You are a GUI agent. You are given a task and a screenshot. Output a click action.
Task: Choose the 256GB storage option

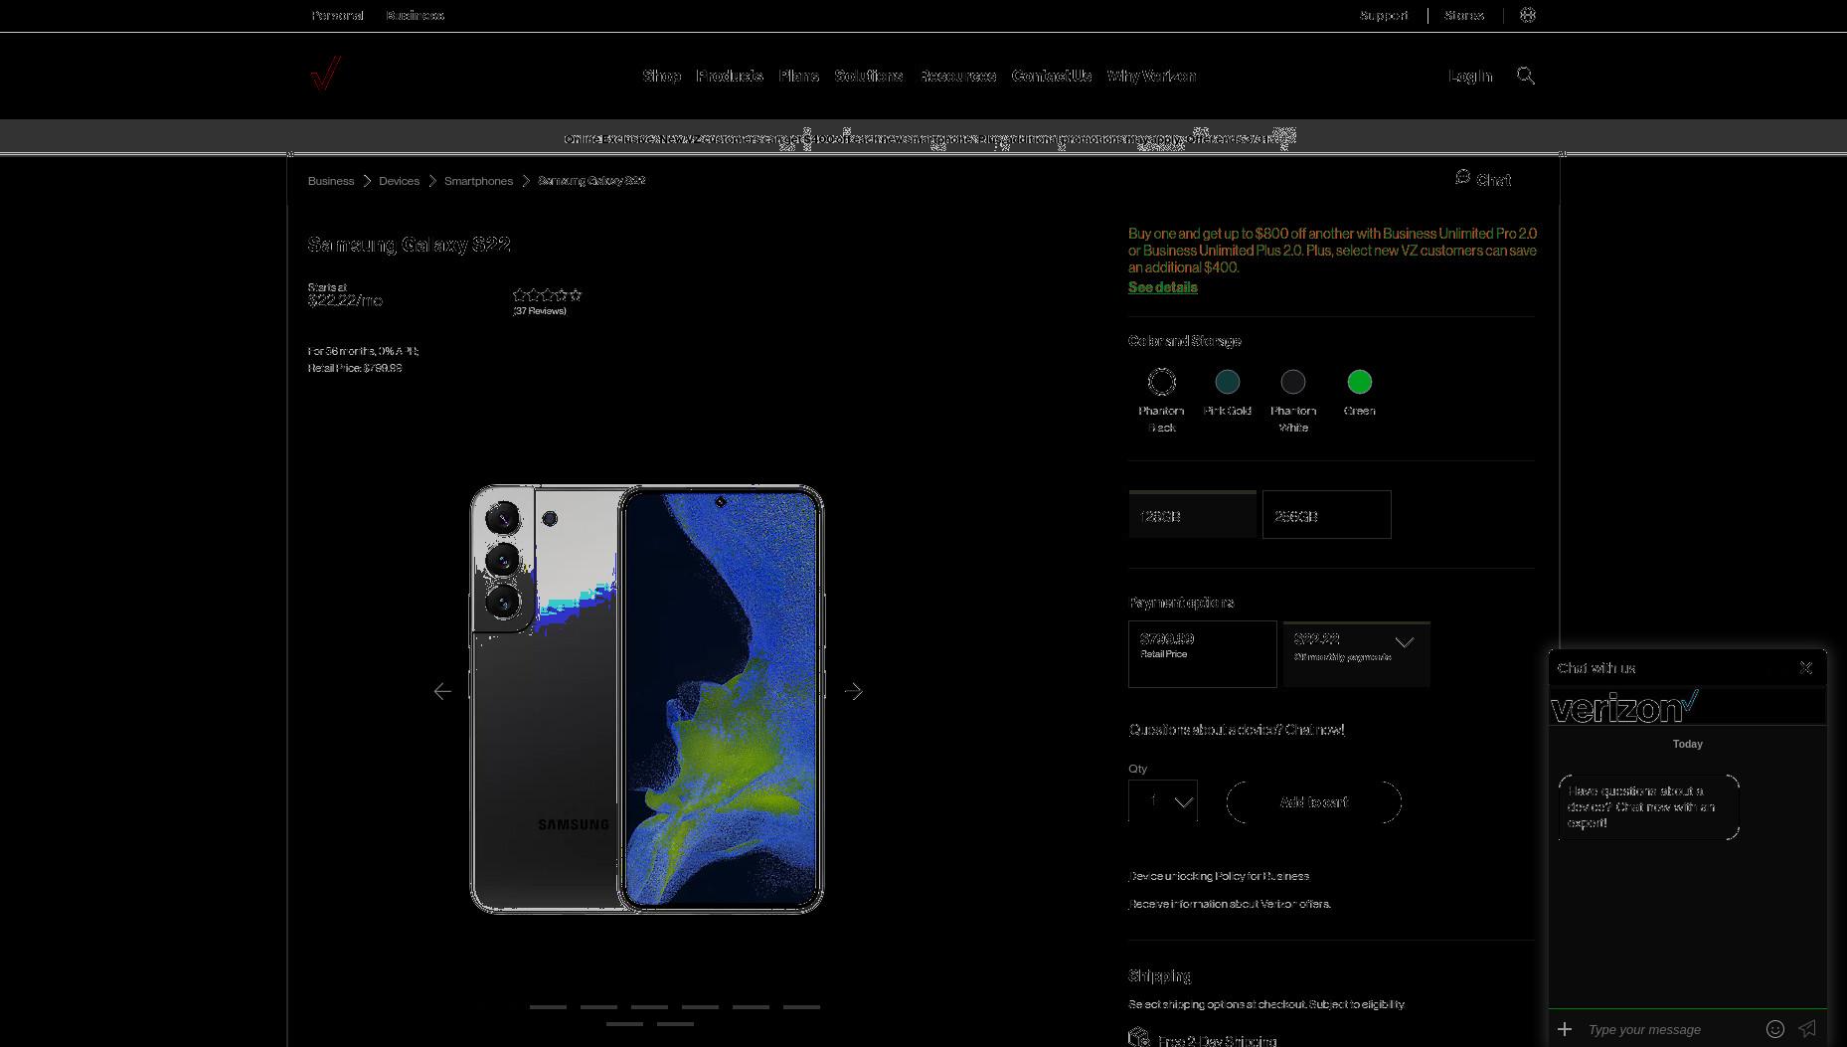pyautogui.click(x=1326, y=515)
